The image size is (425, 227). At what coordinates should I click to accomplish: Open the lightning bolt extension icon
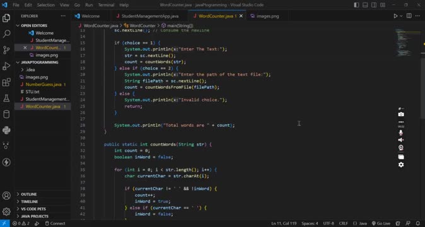6,162
